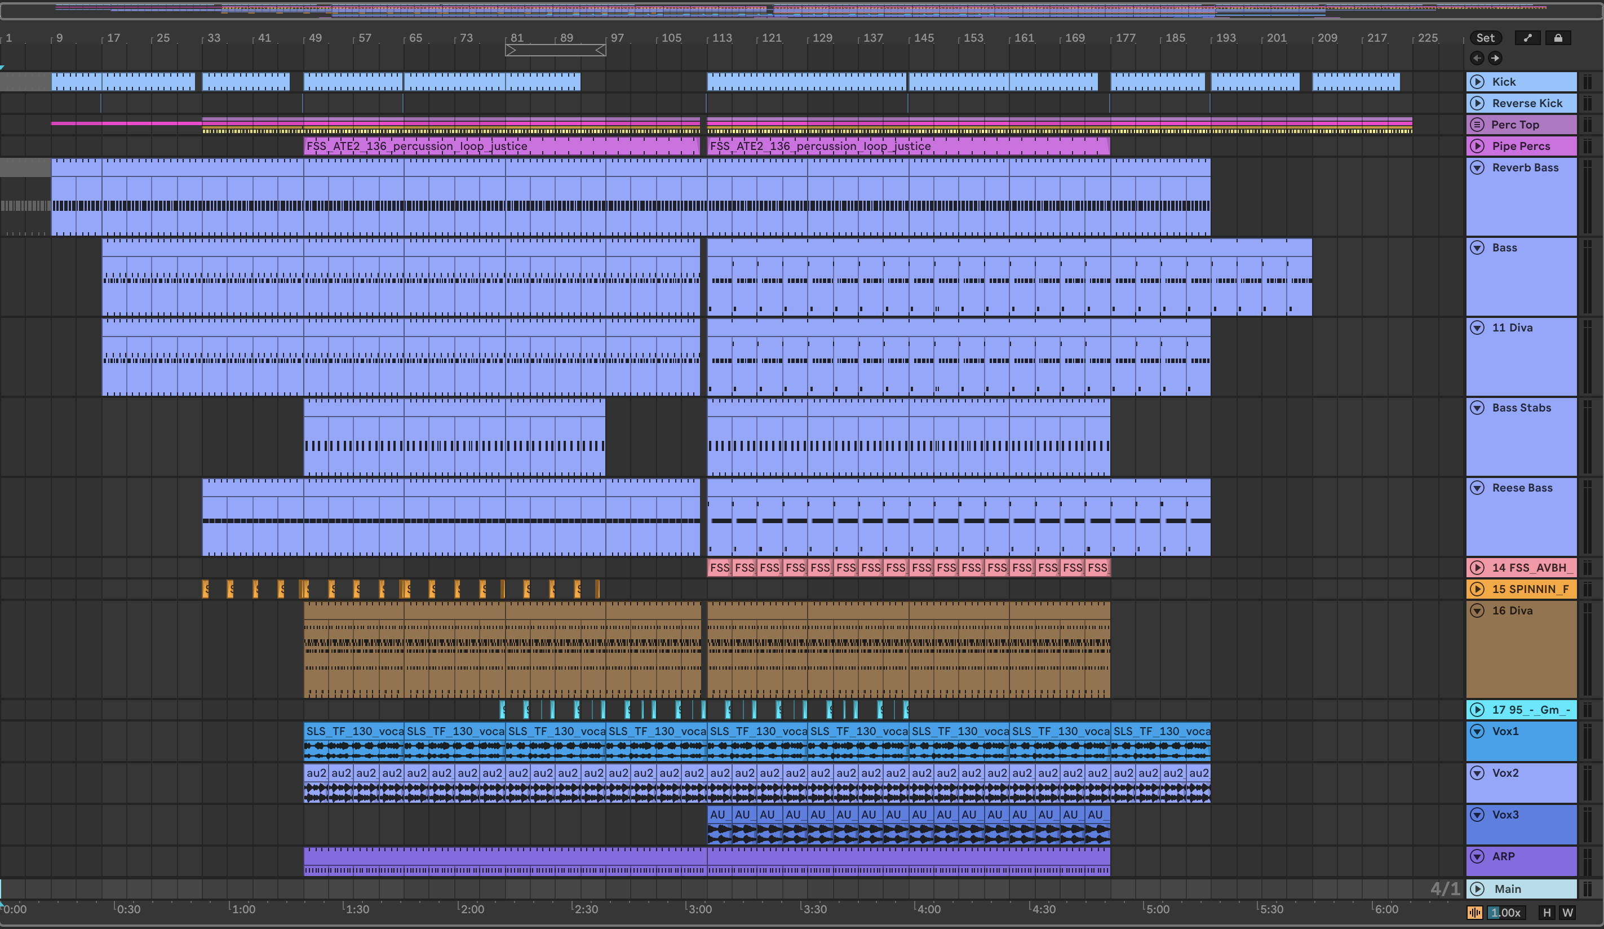The width and height of the screenshot is (1604, 929).
Task: Unfold the Pipe Percs track
Action: [x=1477, y=146]
